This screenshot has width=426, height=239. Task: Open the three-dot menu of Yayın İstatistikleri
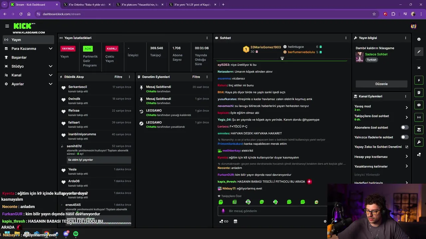point(207,38)
